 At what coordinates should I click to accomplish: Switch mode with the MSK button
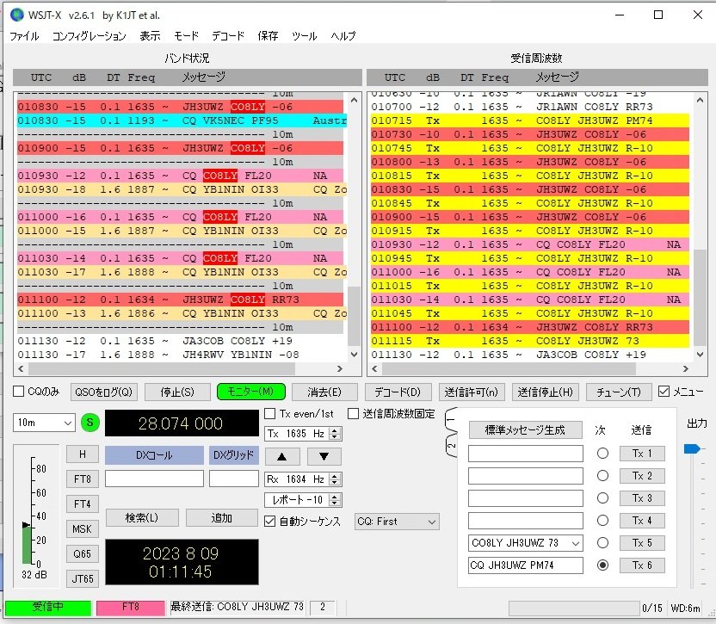point(83,529)
